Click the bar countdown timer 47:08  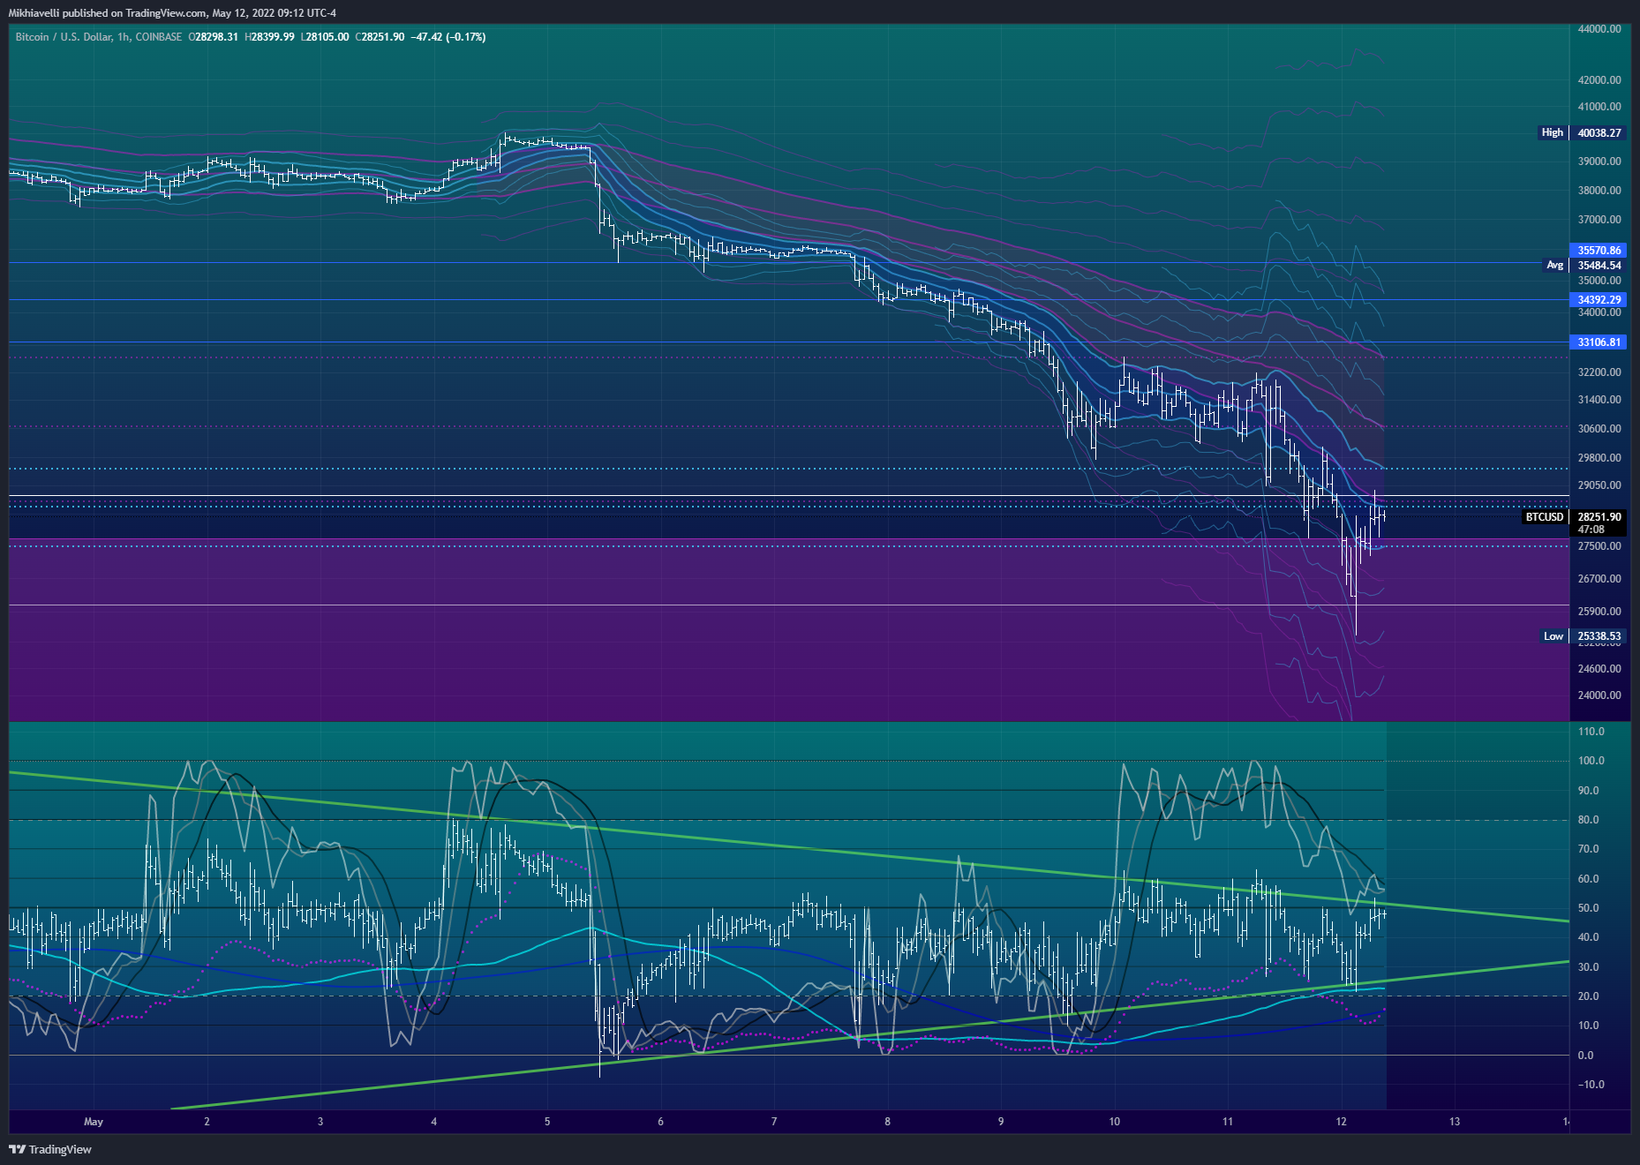pos(1591,530)
